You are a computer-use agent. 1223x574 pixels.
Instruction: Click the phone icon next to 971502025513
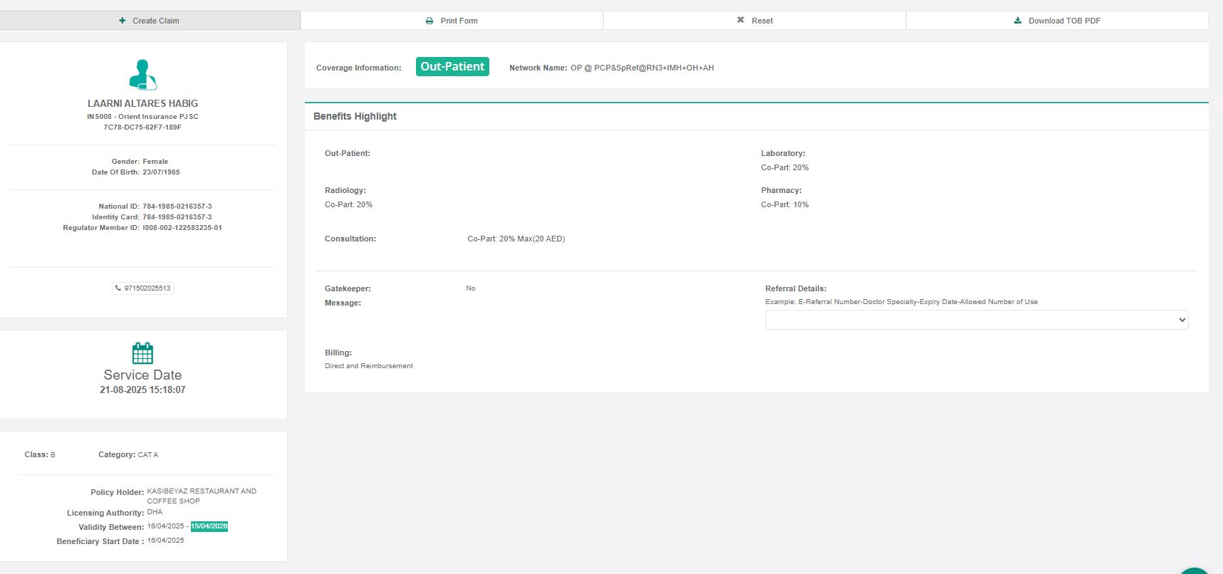(118, 288)
